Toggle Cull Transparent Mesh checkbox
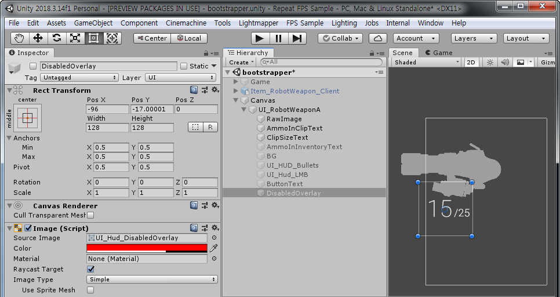The width and height of the screenshot is (560, 297). pyautogui.click(x=90, y=215)
